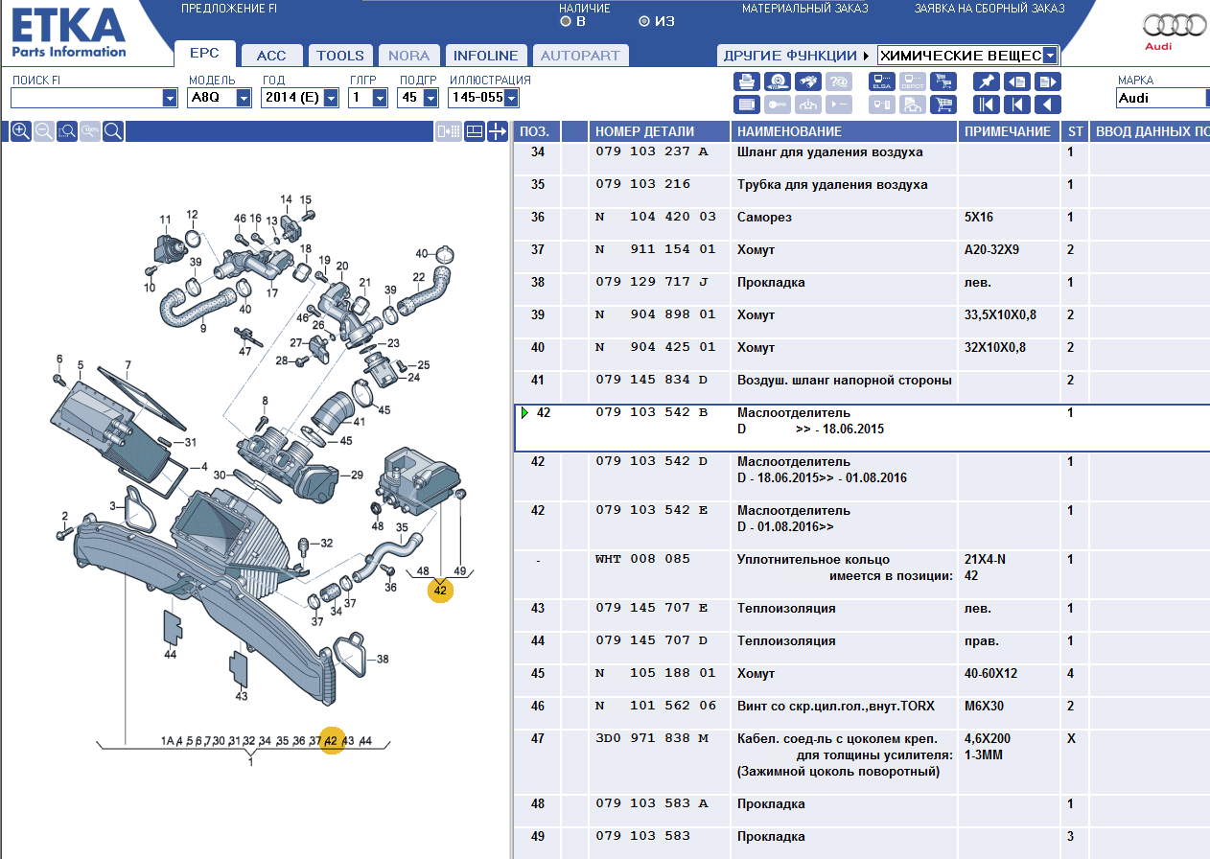Image resolution: width=1210 pixels, height=859 pixels.
Task: Click the binoculars search icon
Action: (808, 81)
